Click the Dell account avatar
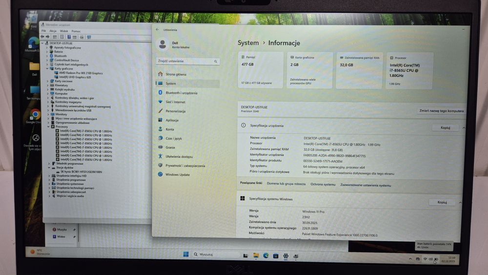Viewport: 488px width, 275px height. [x=163, y=44]
